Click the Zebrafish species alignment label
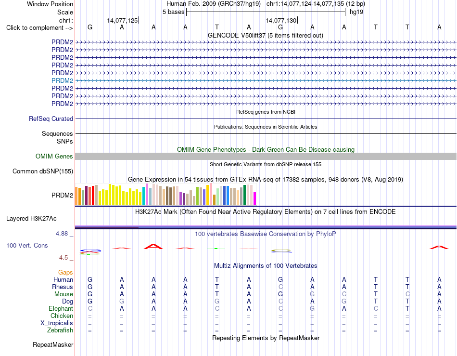 (x=60, y=330)
